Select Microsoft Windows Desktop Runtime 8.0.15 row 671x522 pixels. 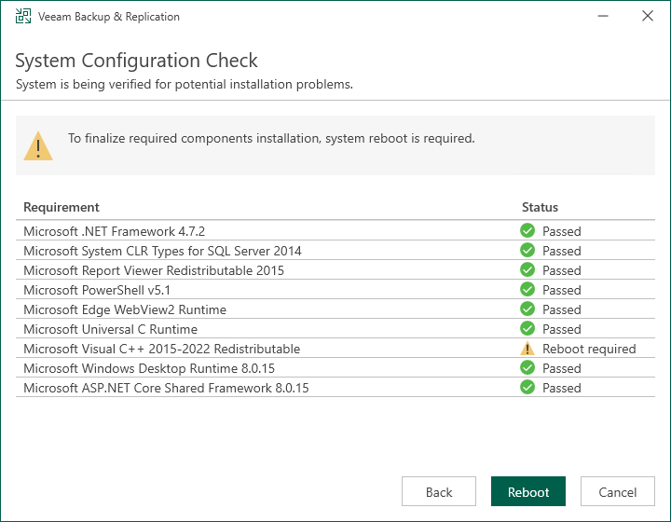[335, 368]
